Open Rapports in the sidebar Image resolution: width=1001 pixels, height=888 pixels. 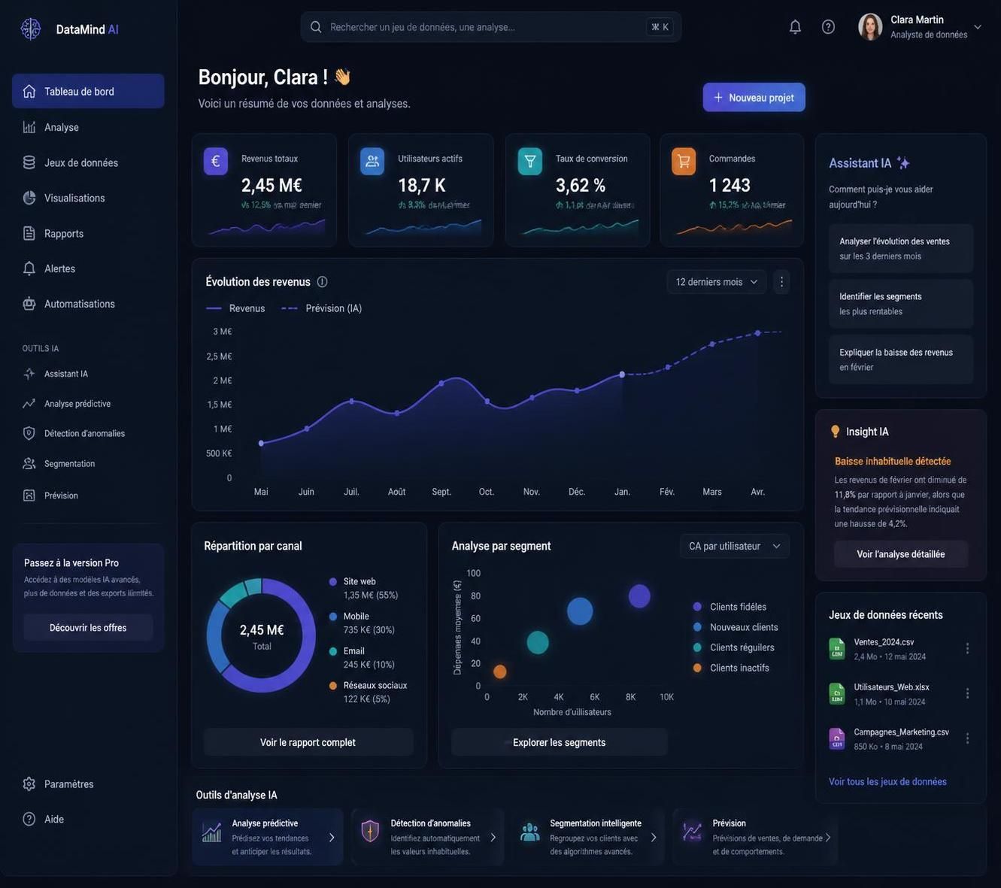[x=88, y=233]
